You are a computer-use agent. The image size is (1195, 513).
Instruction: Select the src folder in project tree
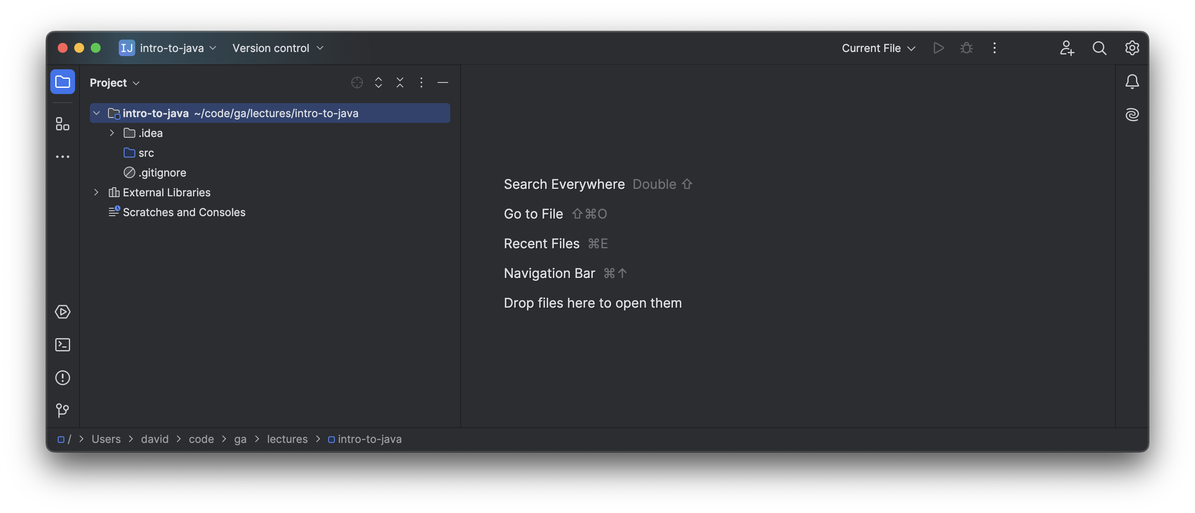[146, 152]
